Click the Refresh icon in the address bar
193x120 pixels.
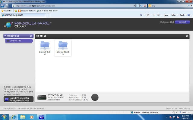click(141, 6)
